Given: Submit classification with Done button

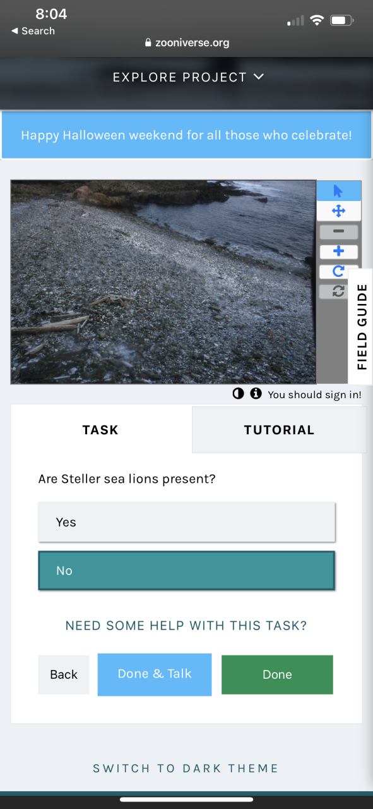Looking at the screenshot, I should point(277,674).
